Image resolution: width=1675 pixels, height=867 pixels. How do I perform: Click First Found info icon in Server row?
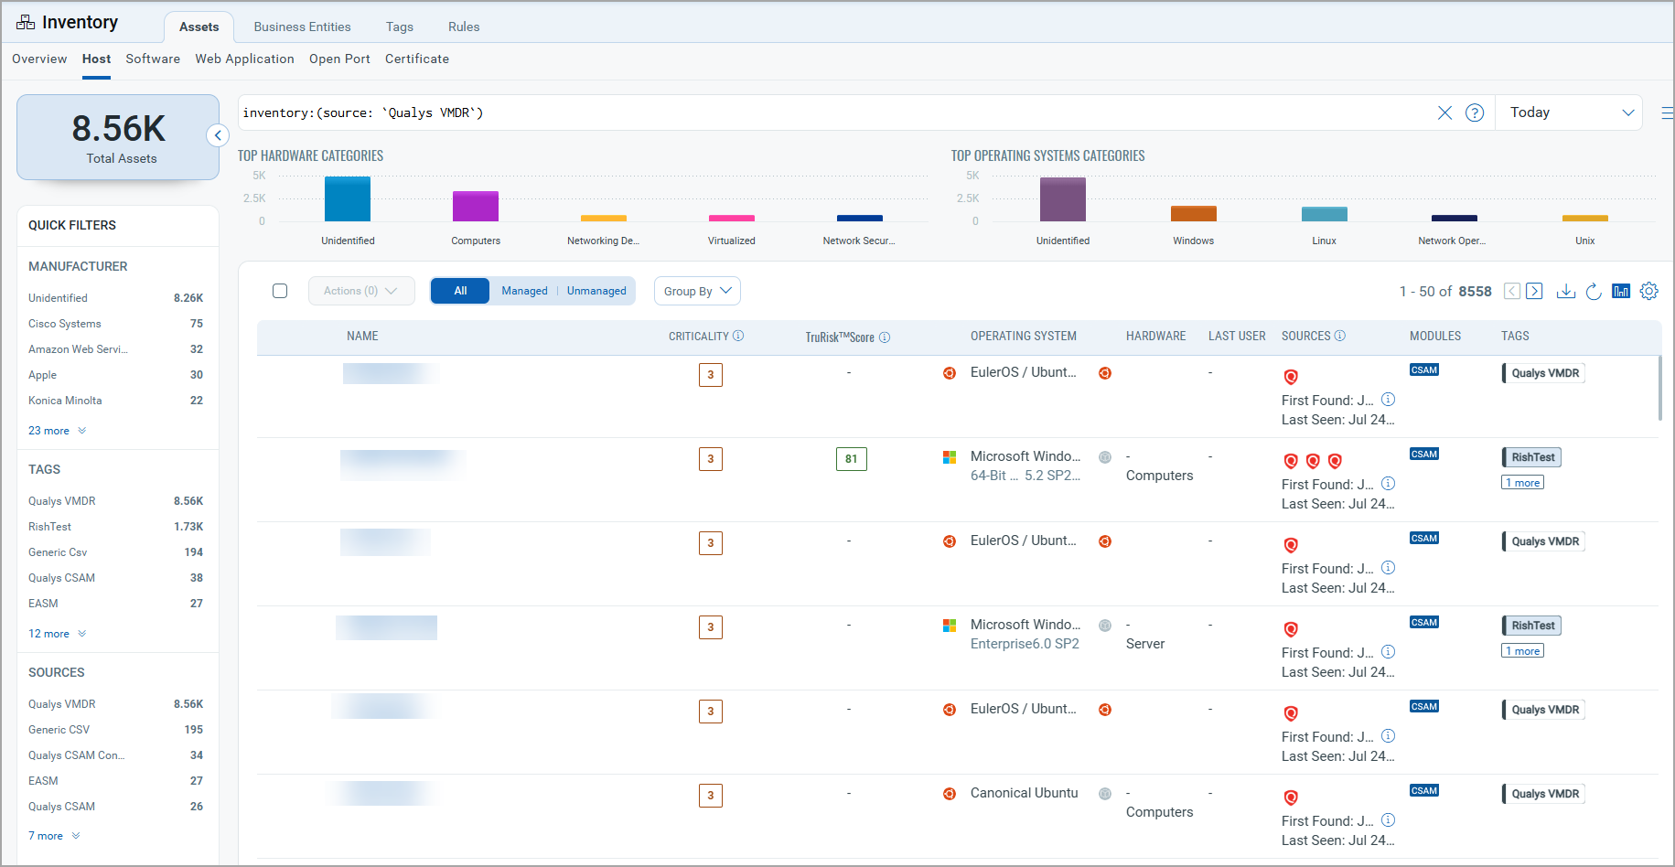[x=1388, y=652]
